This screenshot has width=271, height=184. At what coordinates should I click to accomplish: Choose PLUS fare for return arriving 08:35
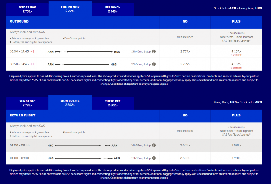click(x=236, y=145)
